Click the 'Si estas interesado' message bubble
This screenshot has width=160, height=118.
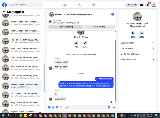click(104, 79)
